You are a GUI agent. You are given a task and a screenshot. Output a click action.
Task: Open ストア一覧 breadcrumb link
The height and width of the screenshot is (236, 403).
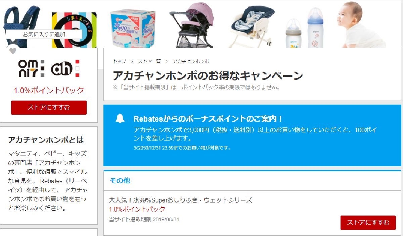(x=150, y=61)
